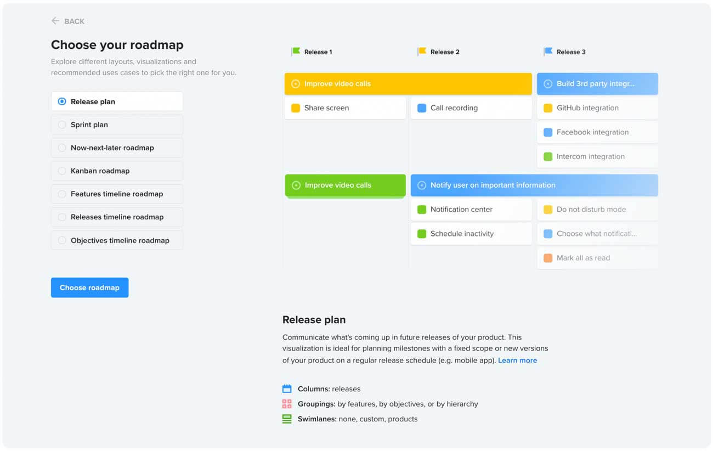This screenshot has height=451, width=713.
Task: Select the Kanban roadmap radio option
Action: (x=117, y=171)
